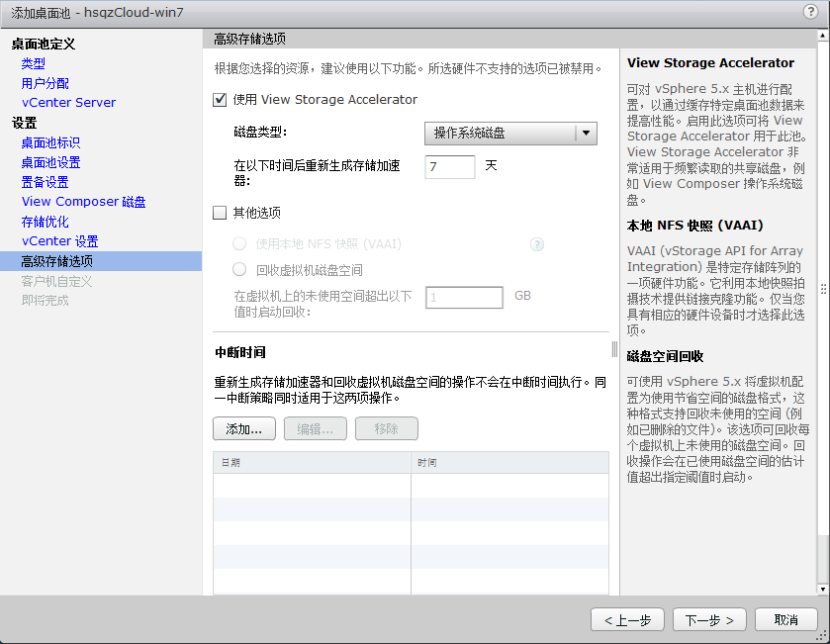Go back with the 上一步 button

click(627, 619)
